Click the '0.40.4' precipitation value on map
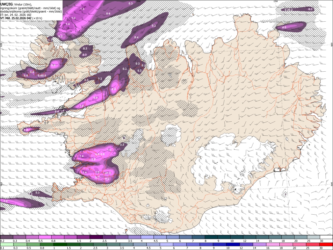This screenshot has height=250, width=333. pyautogui.click(x=42, y=76)
